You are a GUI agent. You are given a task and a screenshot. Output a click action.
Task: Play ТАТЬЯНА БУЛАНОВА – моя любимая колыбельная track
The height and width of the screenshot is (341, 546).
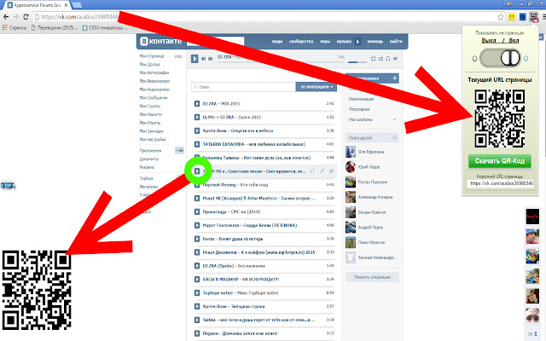(x=197, y=144)
